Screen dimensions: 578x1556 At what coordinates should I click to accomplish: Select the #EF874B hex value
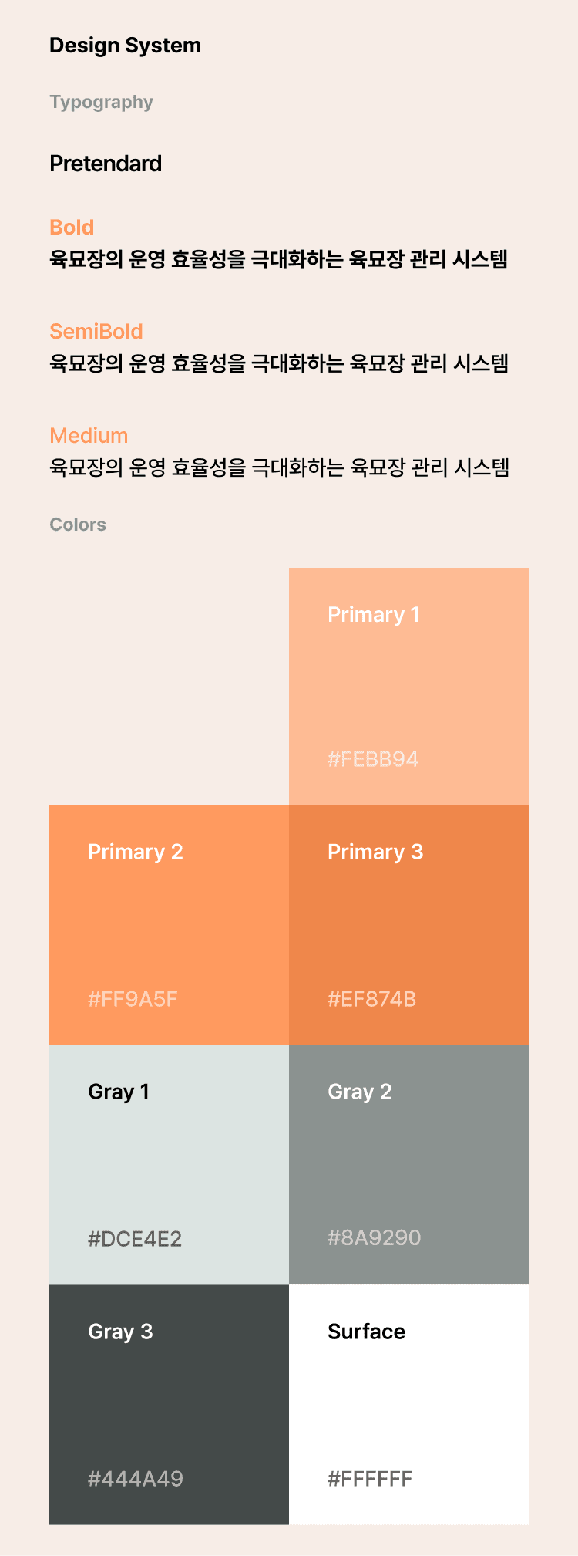point(372,999)
